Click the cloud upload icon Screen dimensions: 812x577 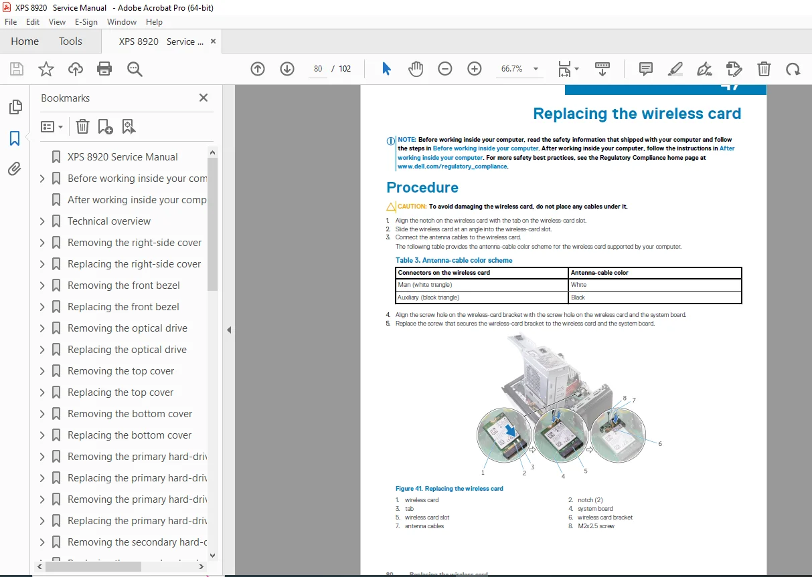(76, 69)
